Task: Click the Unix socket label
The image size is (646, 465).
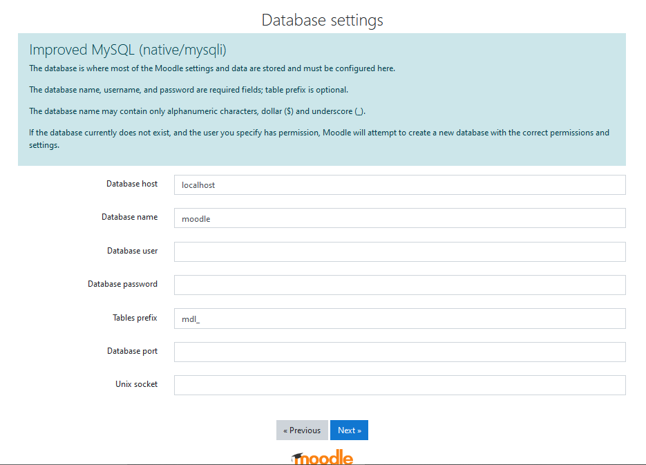Action: pyautogui.click(x=136, y=384)
